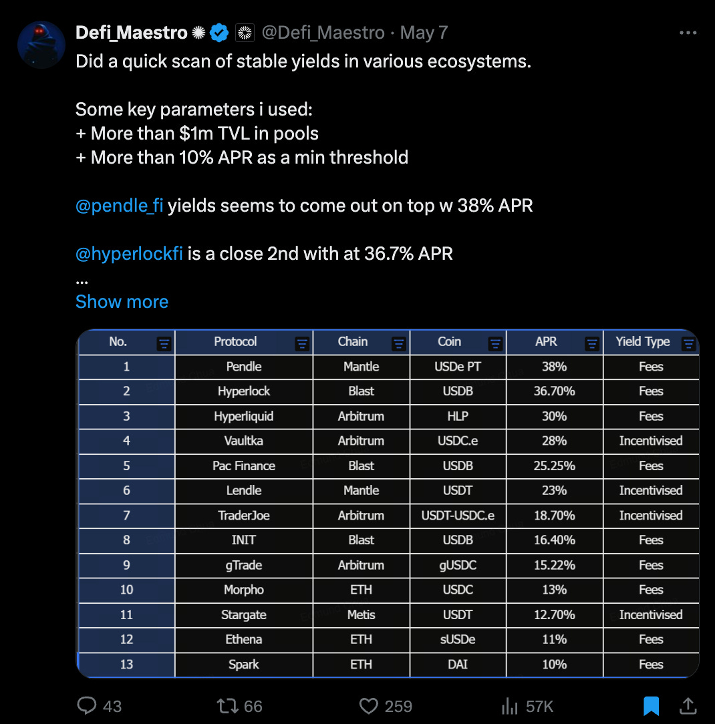Open the Protocol column filter dropdown
The height and width of the screenshot is (724, 715).
coord(301,343)
